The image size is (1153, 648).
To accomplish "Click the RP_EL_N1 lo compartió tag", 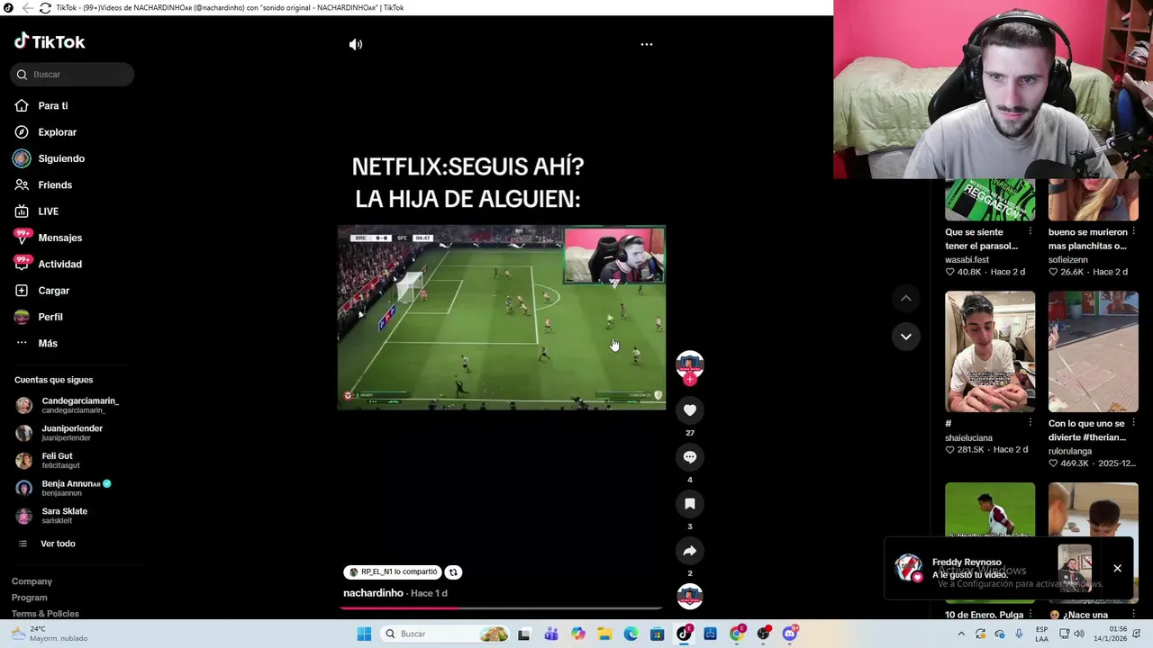I will coord(393,572).
